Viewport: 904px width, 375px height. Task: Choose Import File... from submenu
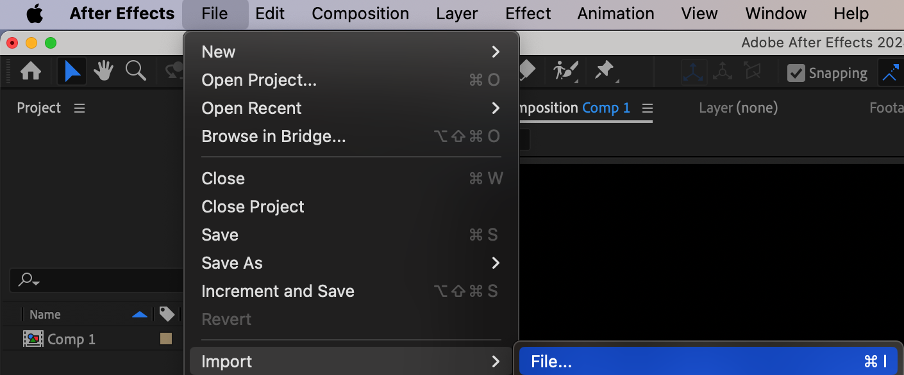(708, 362)
